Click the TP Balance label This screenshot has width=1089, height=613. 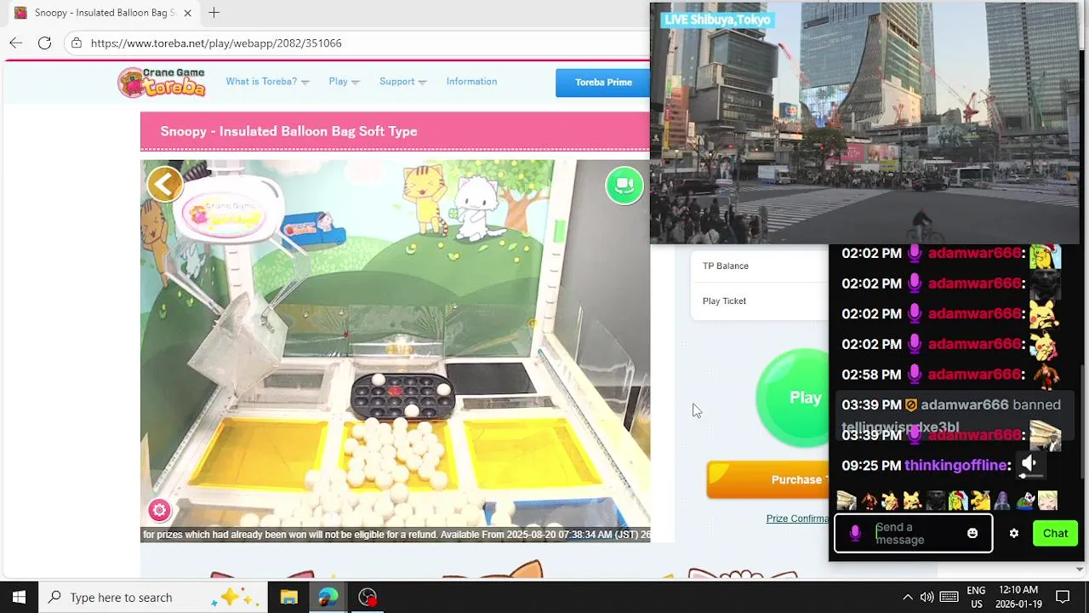[x=726, y=266]
